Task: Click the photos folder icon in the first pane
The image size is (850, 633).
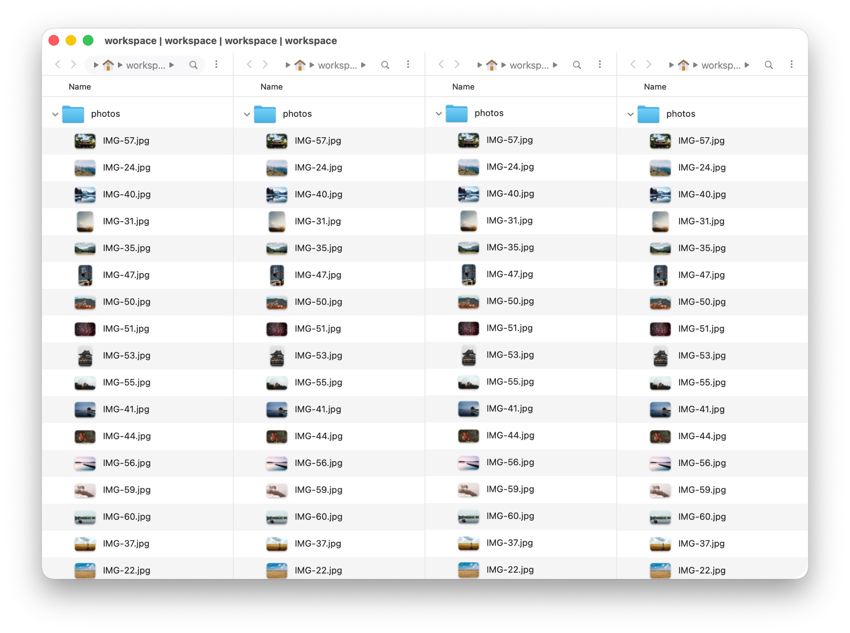Action: click(73, 114)
